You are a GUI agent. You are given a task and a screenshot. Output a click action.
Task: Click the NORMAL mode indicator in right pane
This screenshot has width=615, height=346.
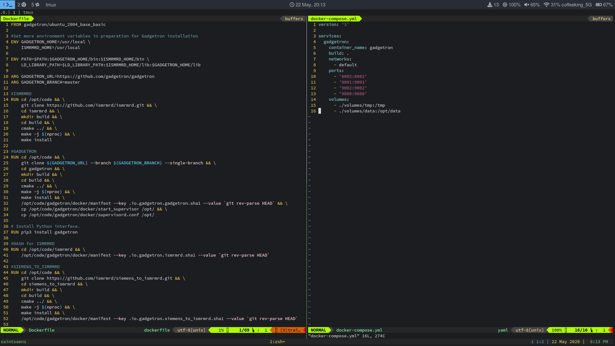[x=318, y=330]
